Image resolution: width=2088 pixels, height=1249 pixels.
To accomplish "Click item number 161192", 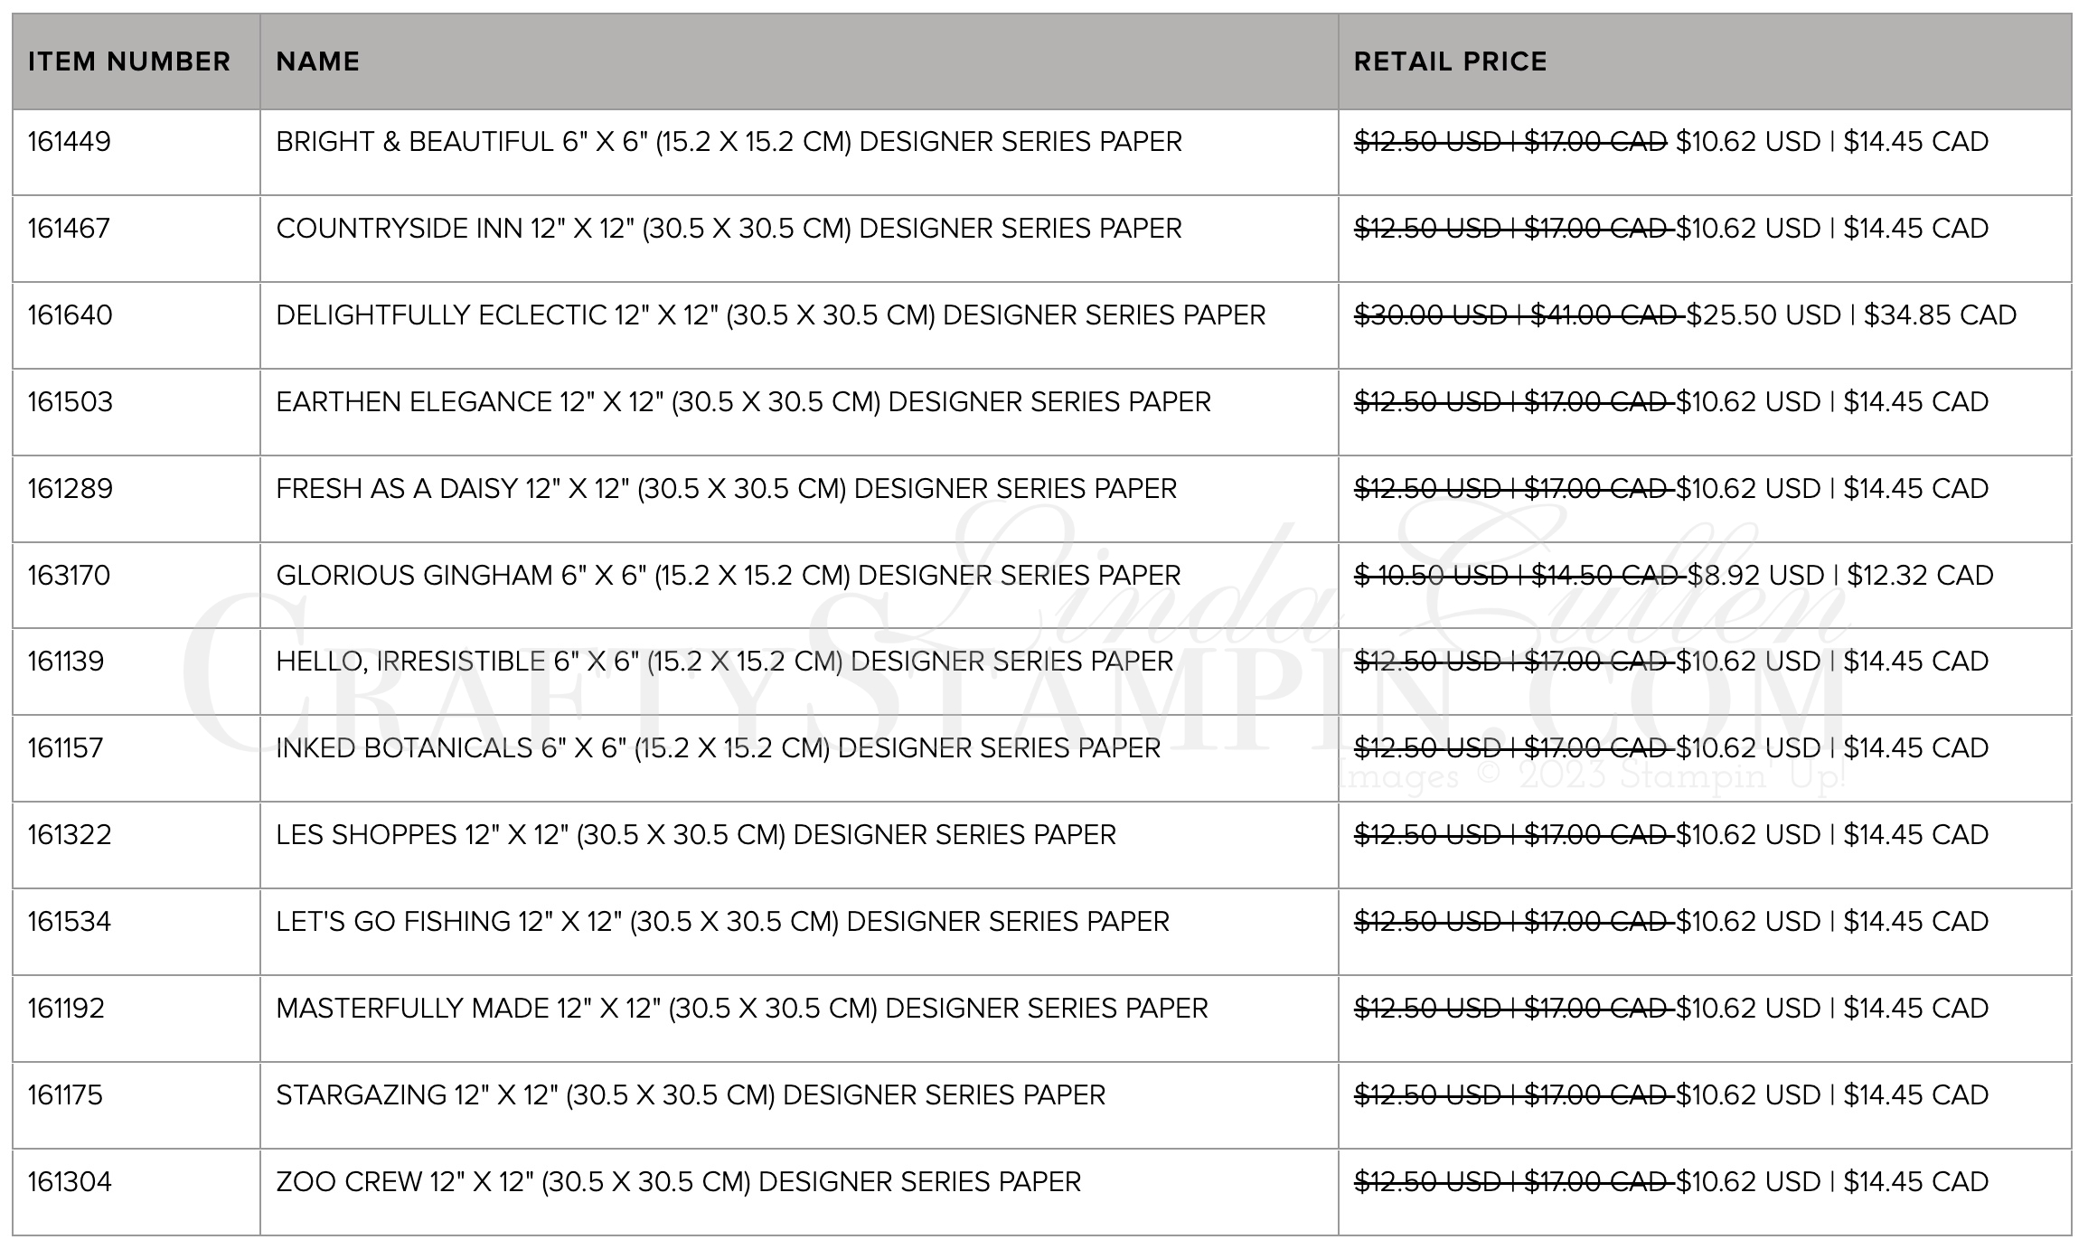I will coord(66,1009).
